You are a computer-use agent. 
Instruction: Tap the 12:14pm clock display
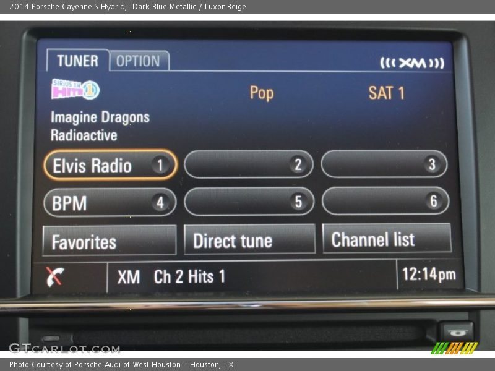(x=429, y=274)
